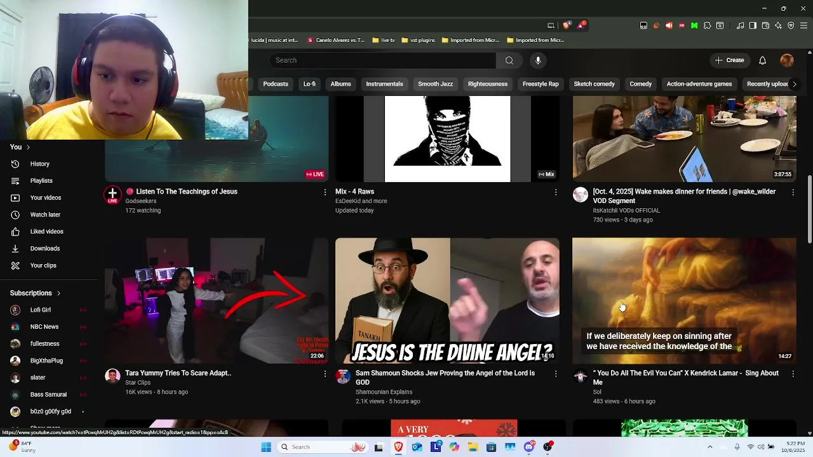
Task: Focus the YouTube search field
Action: 382,60
